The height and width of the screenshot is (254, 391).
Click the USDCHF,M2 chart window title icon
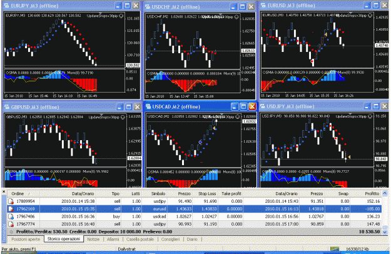[x=148, y=7]
